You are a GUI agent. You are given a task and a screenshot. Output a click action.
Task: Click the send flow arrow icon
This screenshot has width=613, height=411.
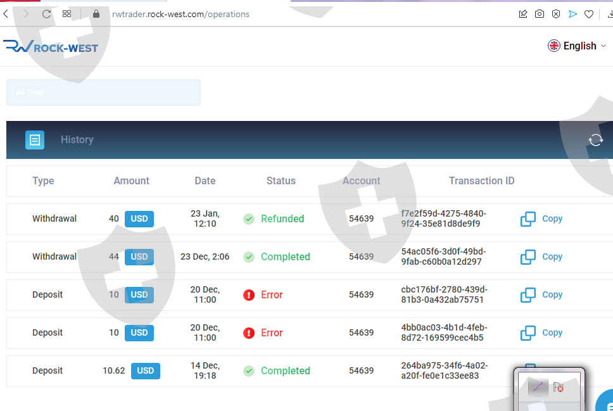click(x=572, y=14)
